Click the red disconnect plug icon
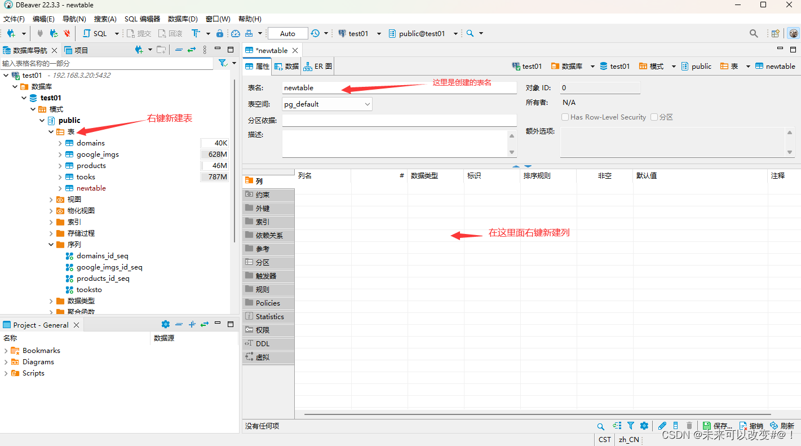This screenshot has height=446, width=801. click(67, 33)
